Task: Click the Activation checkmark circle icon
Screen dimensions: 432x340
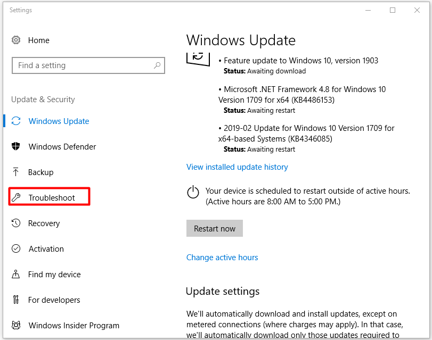Action: 16,249
